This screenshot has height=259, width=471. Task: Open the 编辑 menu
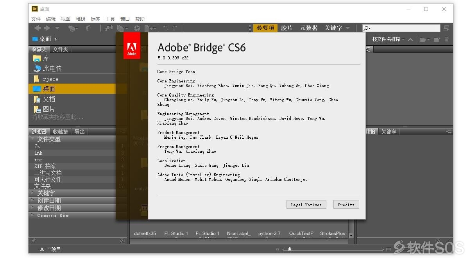(x=51, y=19)
